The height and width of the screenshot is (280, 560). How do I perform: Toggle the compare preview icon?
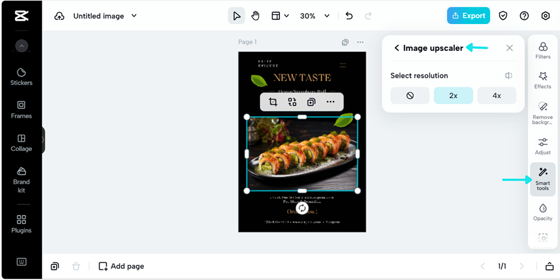[509, 76]
